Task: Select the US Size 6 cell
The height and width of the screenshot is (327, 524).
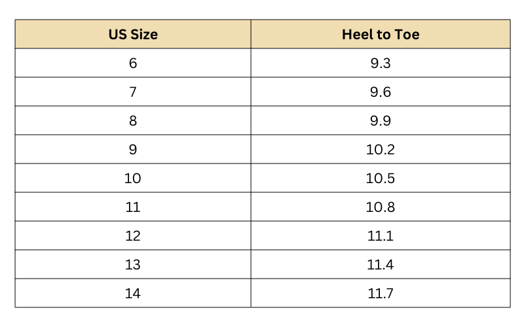Action: click(x=133, y=63)
